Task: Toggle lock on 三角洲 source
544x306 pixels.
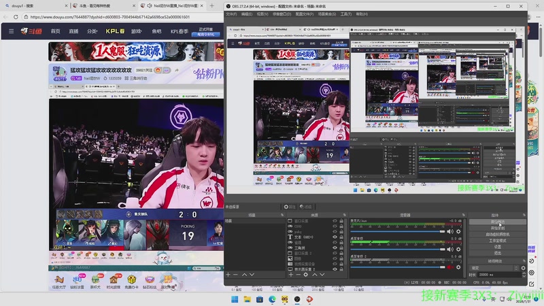Action: point(341,248)
